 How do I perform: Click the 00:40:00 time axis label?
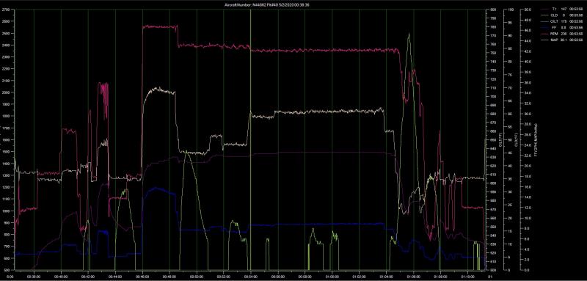[x=61, y=277]
